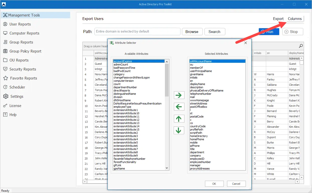Click the grid search magnifier icon
The height and width of the screenshot is (193, 312).
[x=301, y=46]
